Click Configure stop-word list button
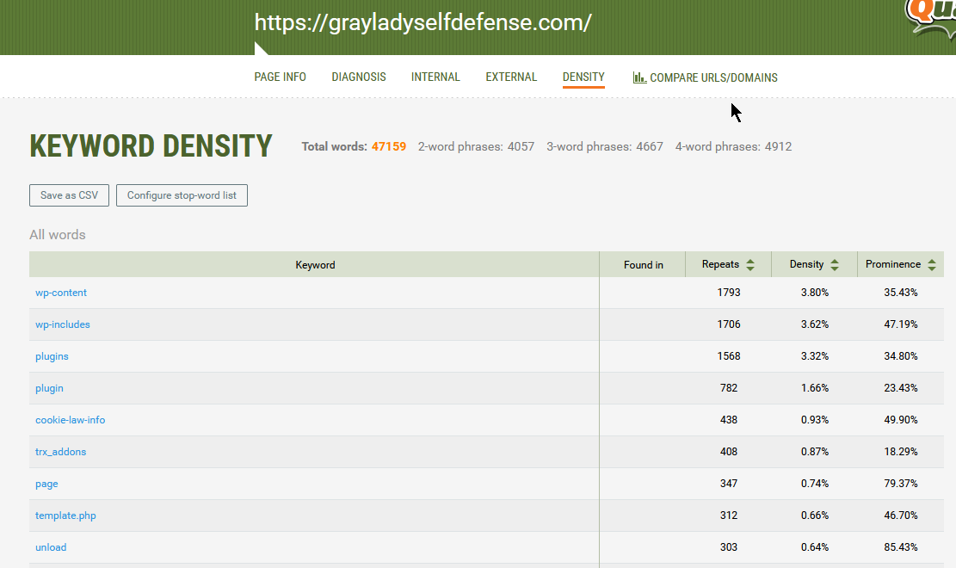 (x=182, y=195)
